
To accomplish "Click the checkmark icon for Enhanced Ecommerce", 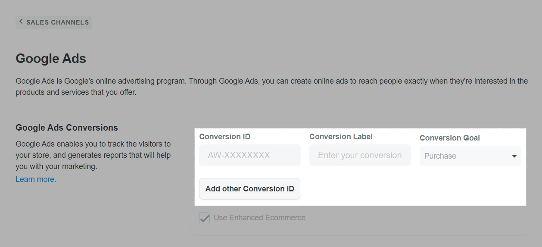I will pos(204,218).
